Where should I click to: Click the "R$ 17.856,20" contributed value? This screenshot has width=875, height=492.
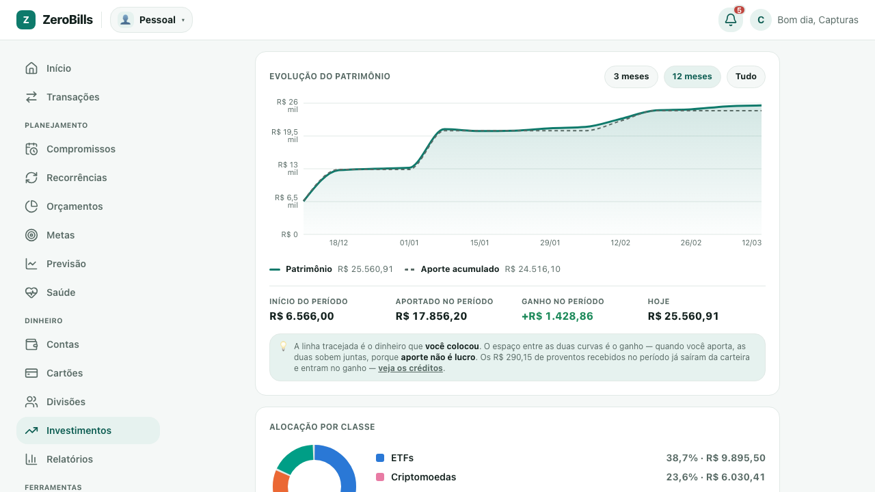431,316
